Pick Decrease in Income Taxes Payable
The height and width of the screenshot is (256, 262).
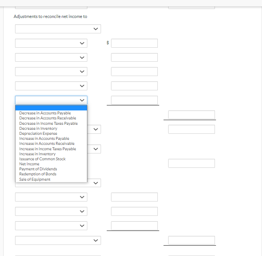tap(51, 123)
